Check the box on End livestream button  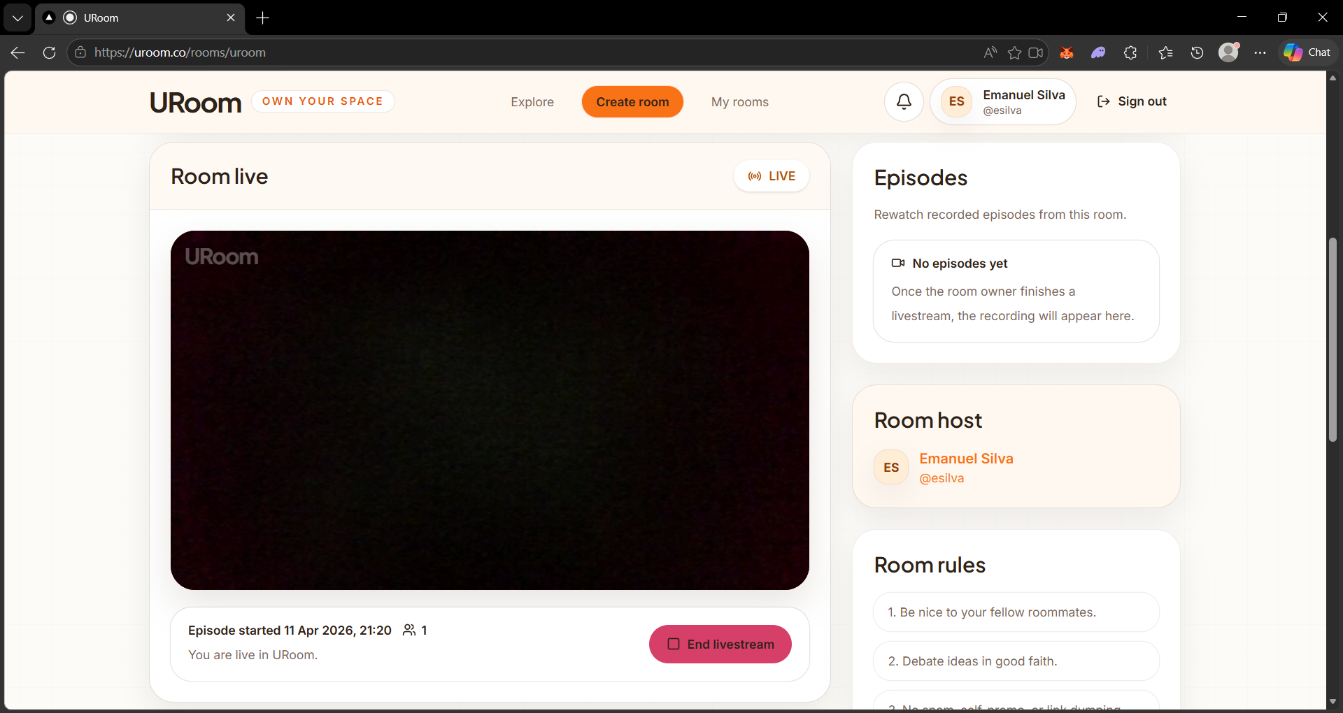pyautogui.click(x=674, y=644)
